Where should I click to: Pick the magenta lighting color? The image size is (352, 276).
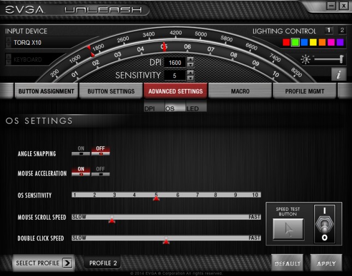pos(331,42)
